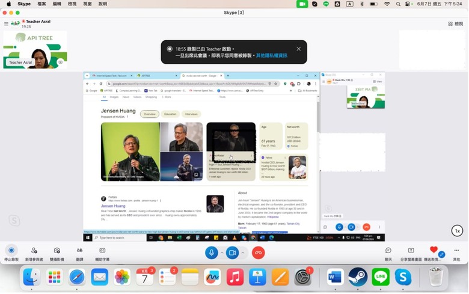469x294 pixels.
Task: Open Launchpad from the Dock
Action: coord(55,277)
